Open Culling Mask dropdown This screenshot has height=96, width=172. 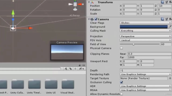coord(146,31)
